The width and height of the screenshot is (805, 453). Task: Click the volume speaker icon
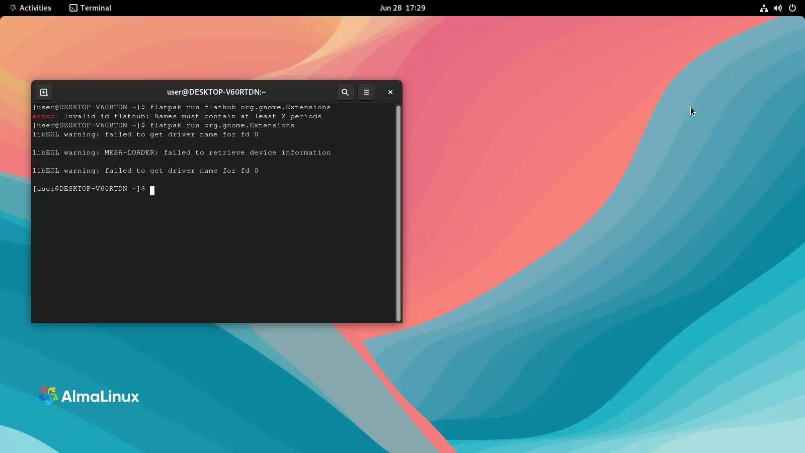[778, 8]
